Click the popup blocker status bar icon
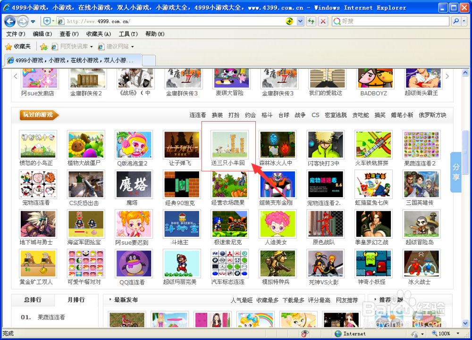Viewport: 472px width, 340px height. 305,334
